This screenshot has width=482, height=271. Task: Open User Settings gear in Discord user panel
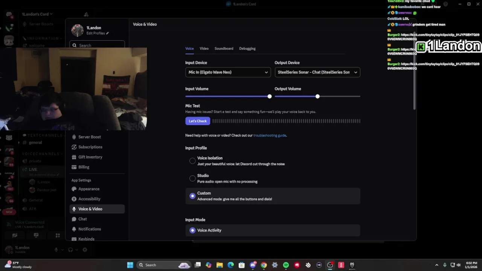(x=85, y=250)
